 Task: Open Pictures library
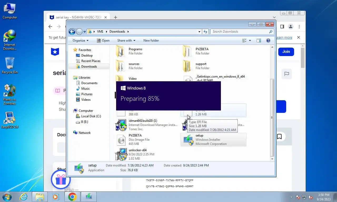[x=84, y=94]
